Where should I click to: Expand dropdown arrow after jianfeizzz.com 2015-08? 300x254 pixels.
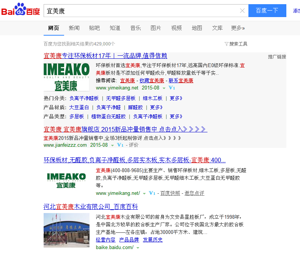pyautogui.click(x=113, y=146)
